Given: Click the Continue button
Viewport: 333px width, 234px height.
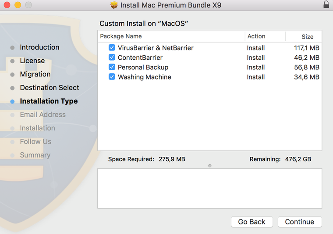Looking at the screenshot, I should [300, 222].
